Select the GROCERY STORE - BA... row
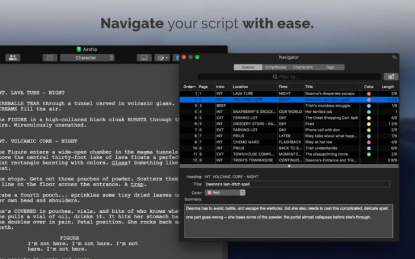The height and width of the screenshot is (259, 415). (x=289, y=124)
